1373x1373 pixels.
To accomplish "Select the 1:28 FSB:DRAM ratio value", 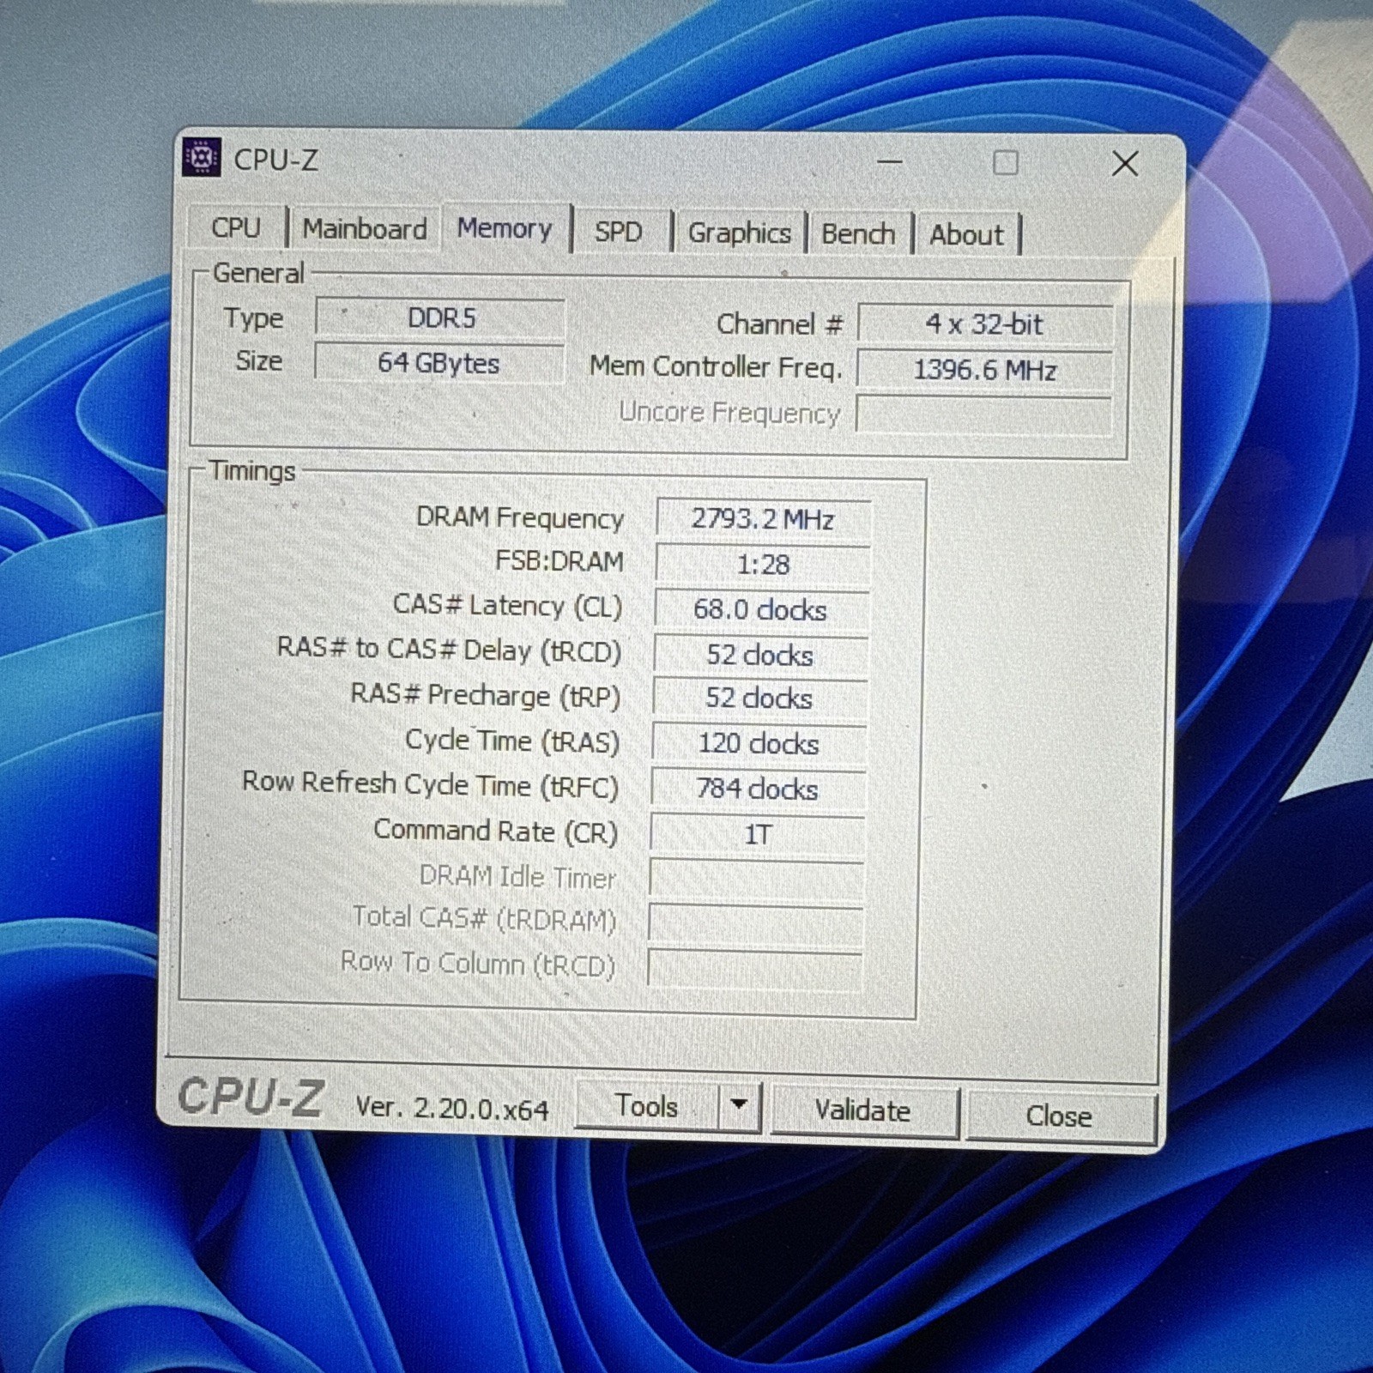I will point(763,565).
